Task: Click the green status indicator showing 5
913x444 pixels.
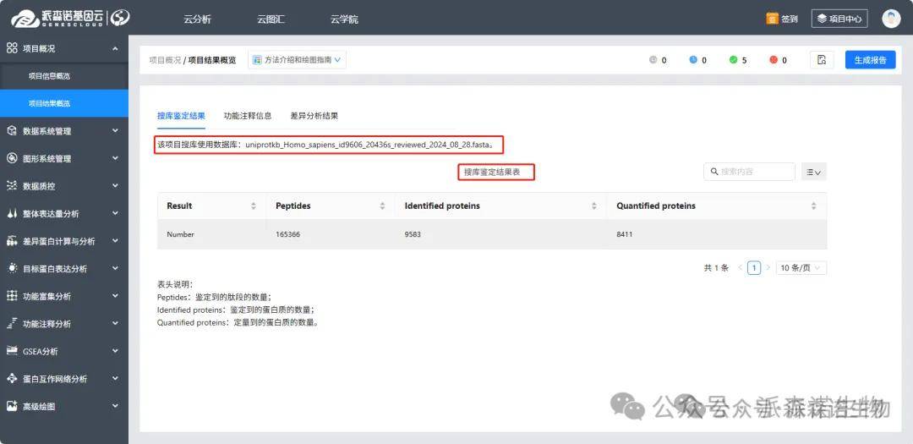Action: pyautogui.click(x=733, y=60)
